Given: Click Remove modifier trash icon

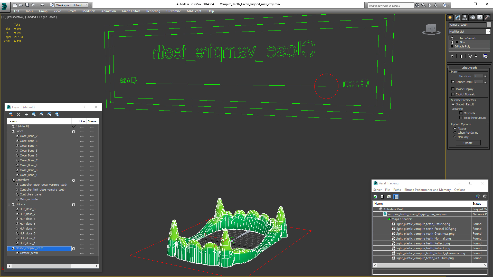Looking at the screenshot, I should tap(476, 56).
